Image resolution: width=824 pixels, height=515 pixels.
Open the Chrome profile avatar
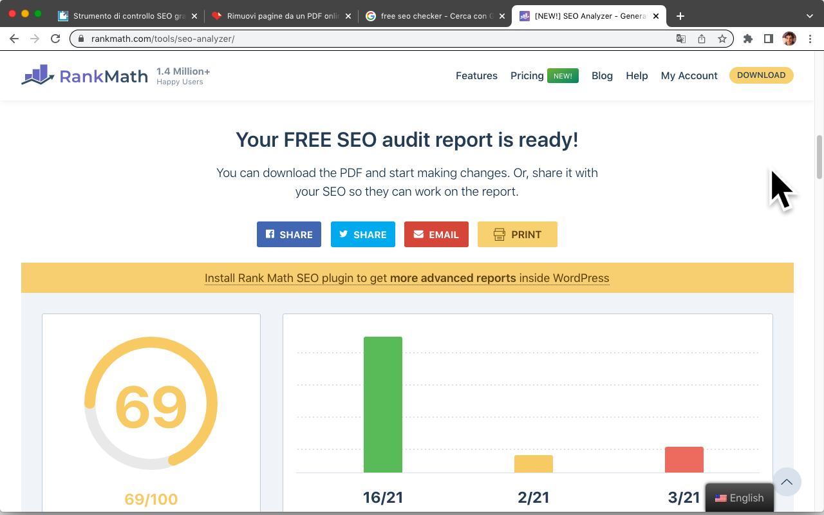coord(789,39)
